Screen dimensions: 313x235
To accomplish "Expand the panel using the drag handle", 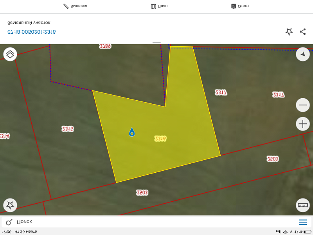I will [156, 42].
